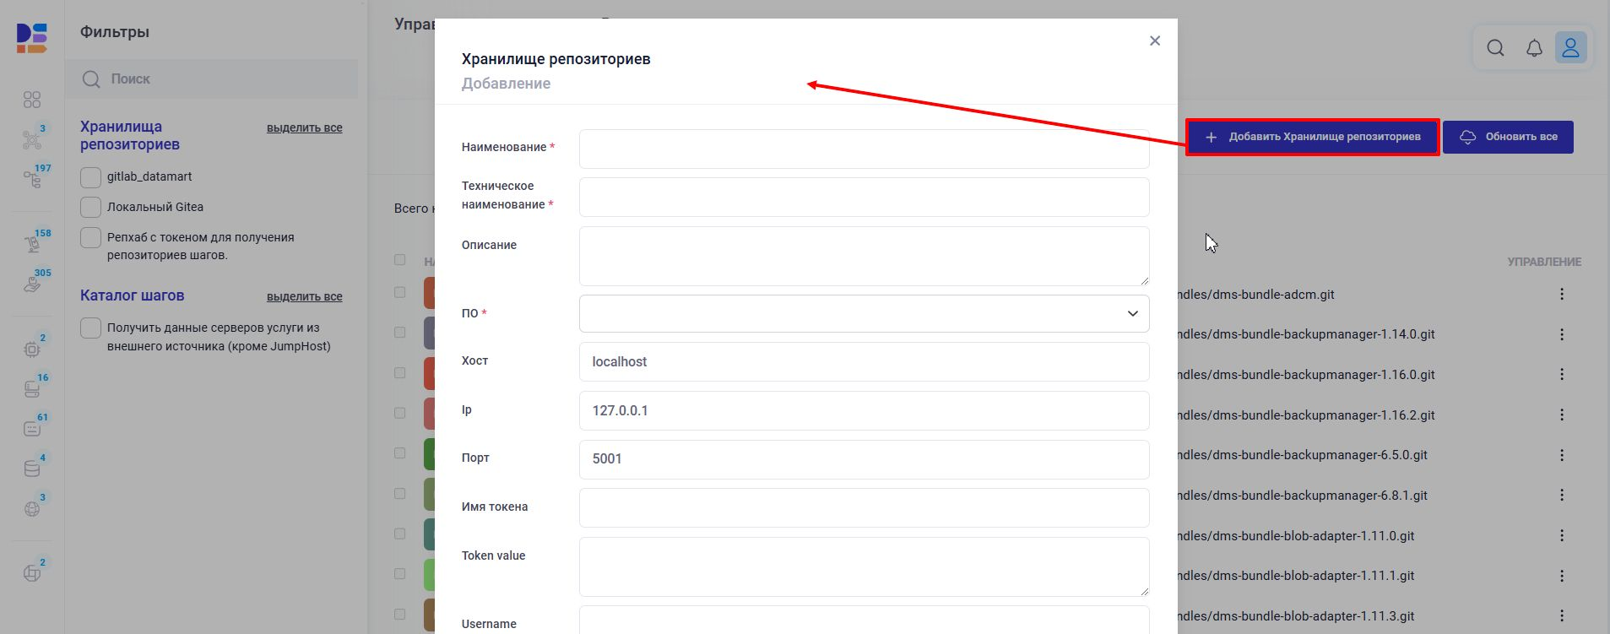Viewport: 1610px width, 634px height.
Task: Click the notifications bell icon
Action: pyautogui.click(x=1534, y=48)
